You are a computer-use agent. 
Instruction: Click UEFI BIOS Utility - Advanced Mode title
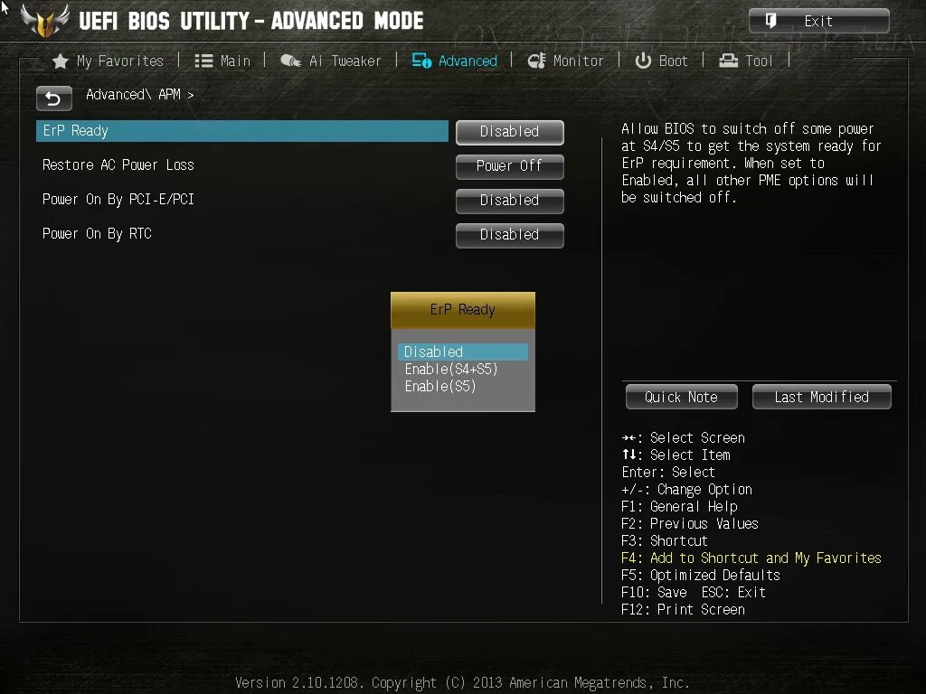click(251, 22)
